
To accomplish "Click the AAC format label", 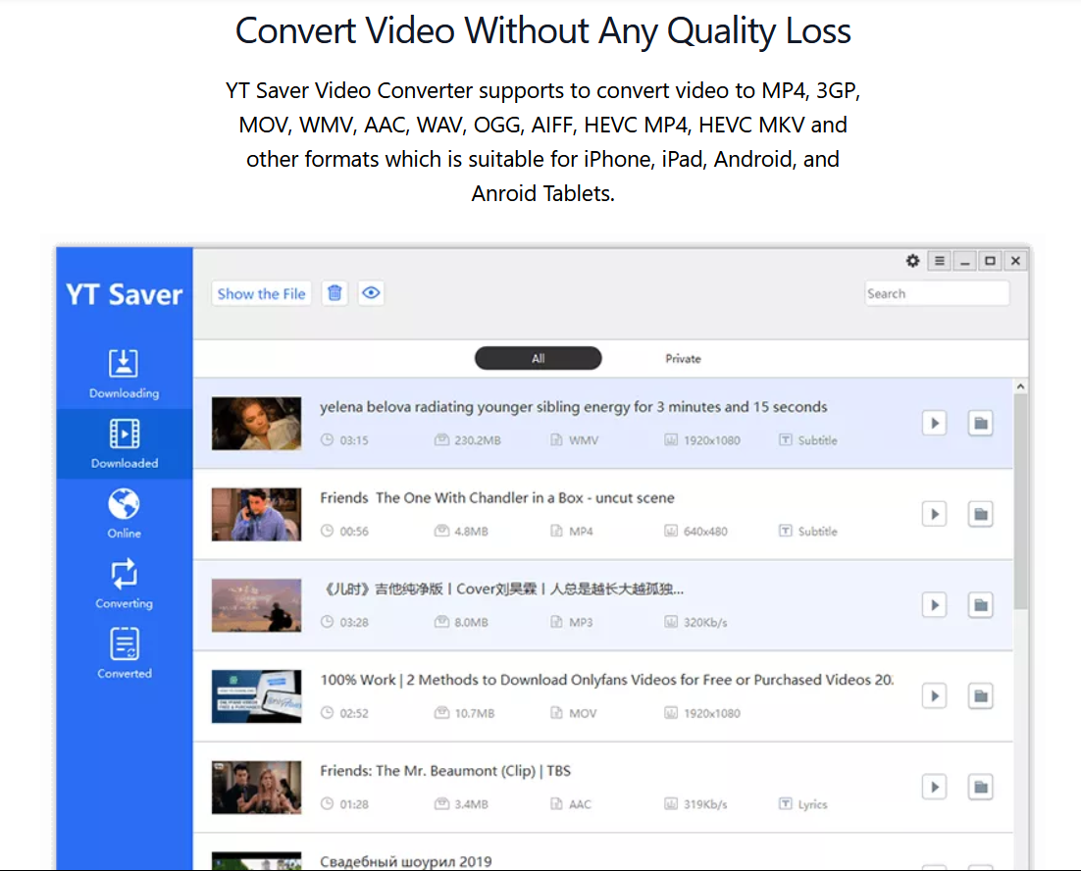I will pyautogui.click(x=580, y=804).
